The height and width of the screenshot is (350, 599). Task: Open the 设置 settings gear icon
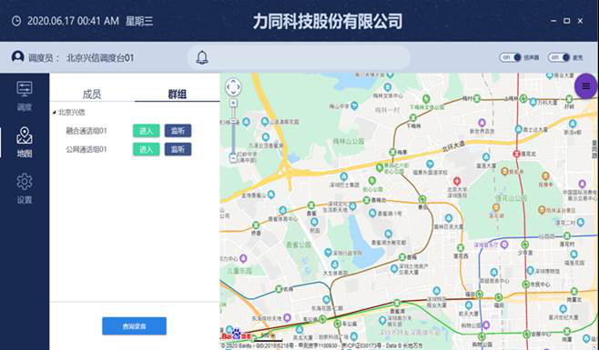pyautogui.click(x=25, y=188)
